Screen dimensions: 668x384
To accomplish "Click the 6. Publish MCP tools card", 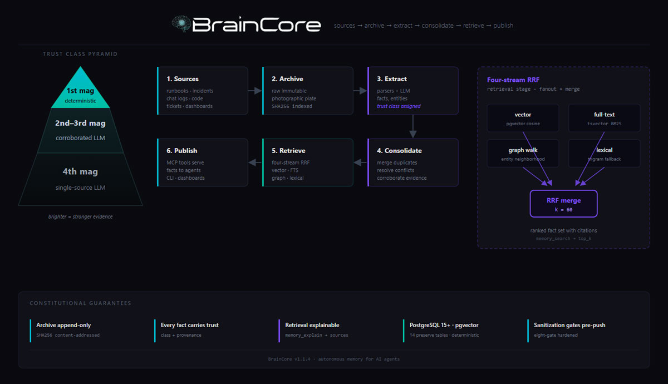I will (203, 162).
